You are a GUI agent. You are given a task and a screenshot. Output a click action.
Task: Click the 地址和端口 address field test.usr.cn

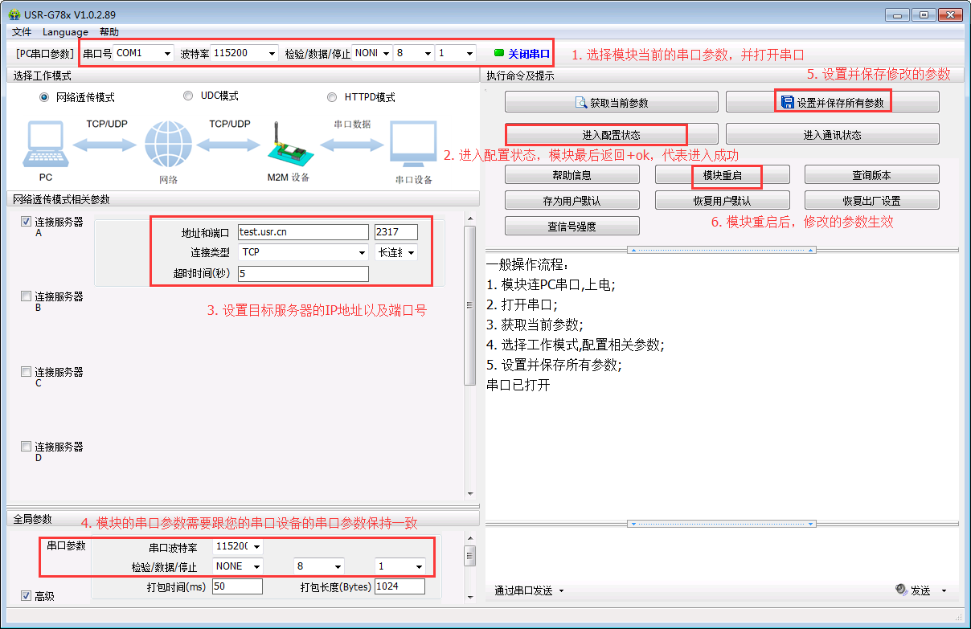point(302,232)
